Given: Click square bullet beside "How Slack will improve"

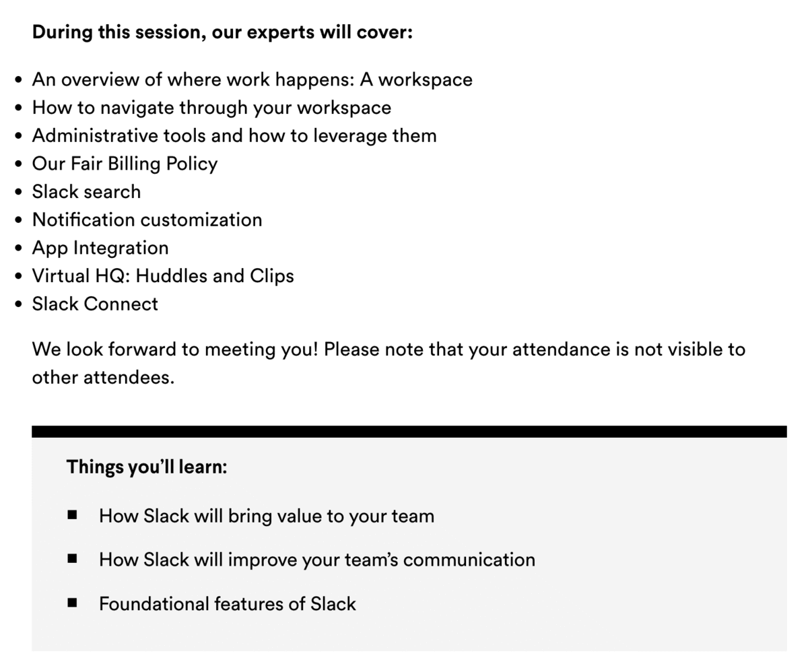Looking at the screenshot, I should coord(73,559).
